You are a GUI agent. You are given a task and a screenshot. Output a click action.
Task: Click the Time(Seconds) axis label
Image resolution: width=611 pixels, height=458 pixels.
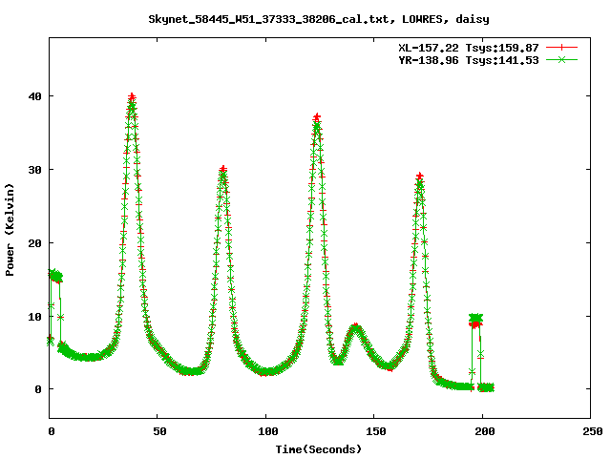coord(318,449)
